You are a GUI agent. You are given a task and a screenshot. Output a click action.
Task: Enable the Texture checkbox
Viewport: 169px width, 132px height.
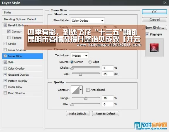[x=9, y=38]
